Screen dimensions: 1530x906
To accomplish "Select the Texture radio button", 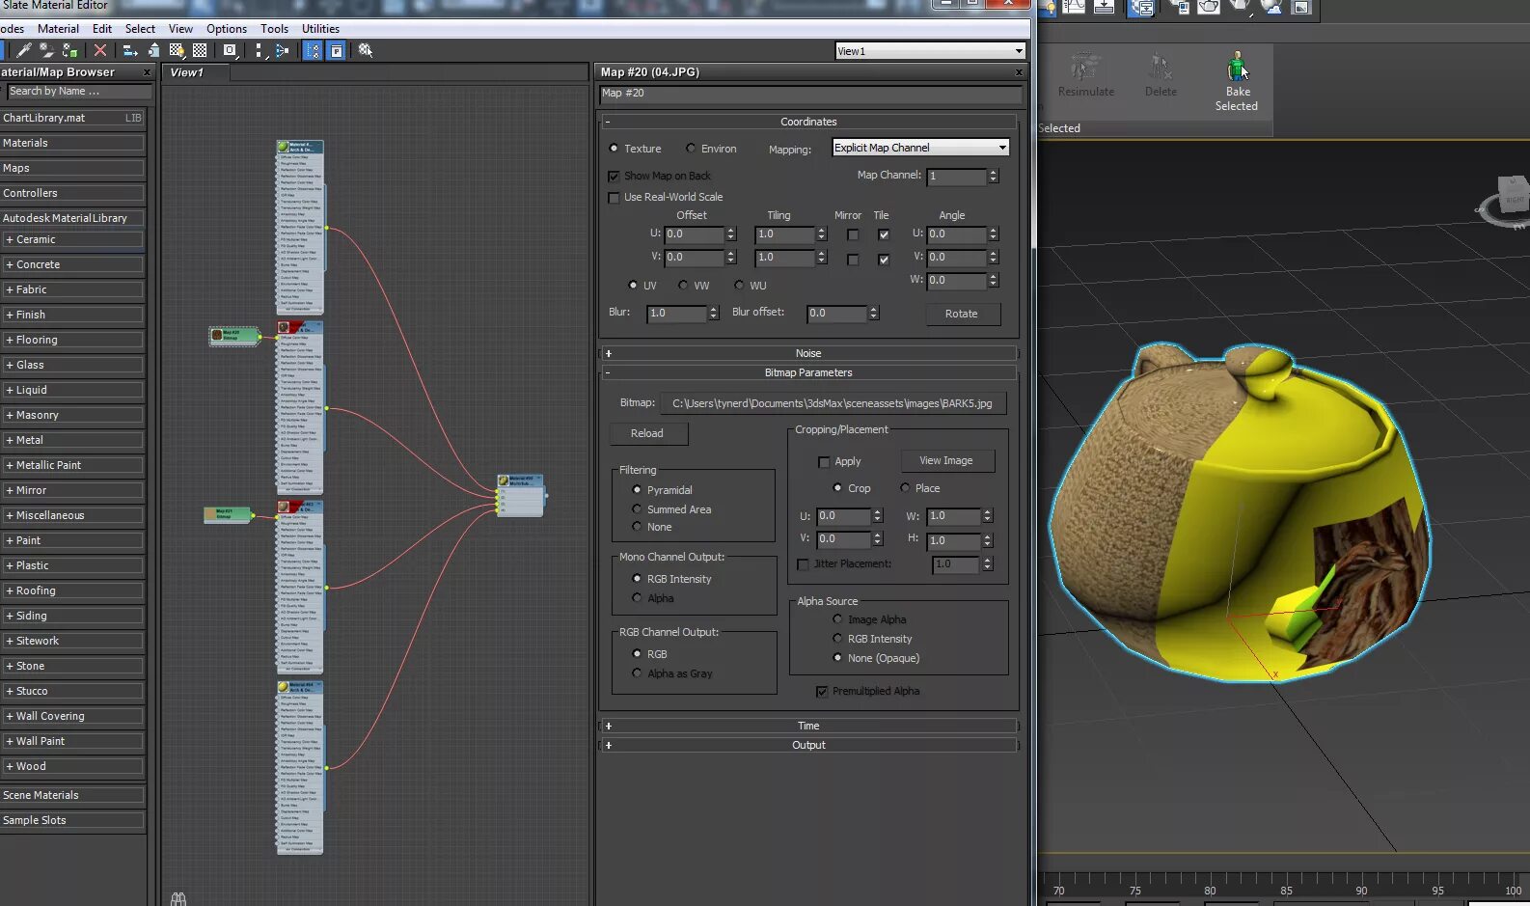I will [x=614, y=149].
